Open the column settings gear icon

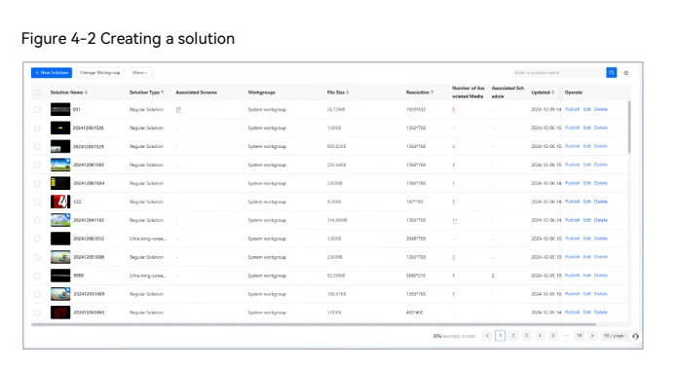[626, 73]
